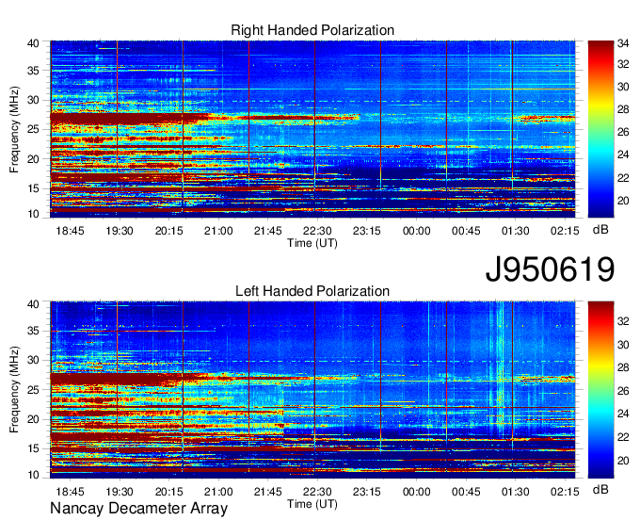Click the 21:00 time tick on Right Handed plot

coord(218,231)
